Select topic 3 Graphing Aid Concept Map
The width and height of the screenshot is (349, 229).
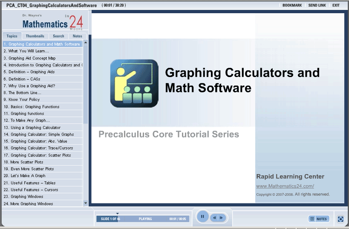[43, 58]
